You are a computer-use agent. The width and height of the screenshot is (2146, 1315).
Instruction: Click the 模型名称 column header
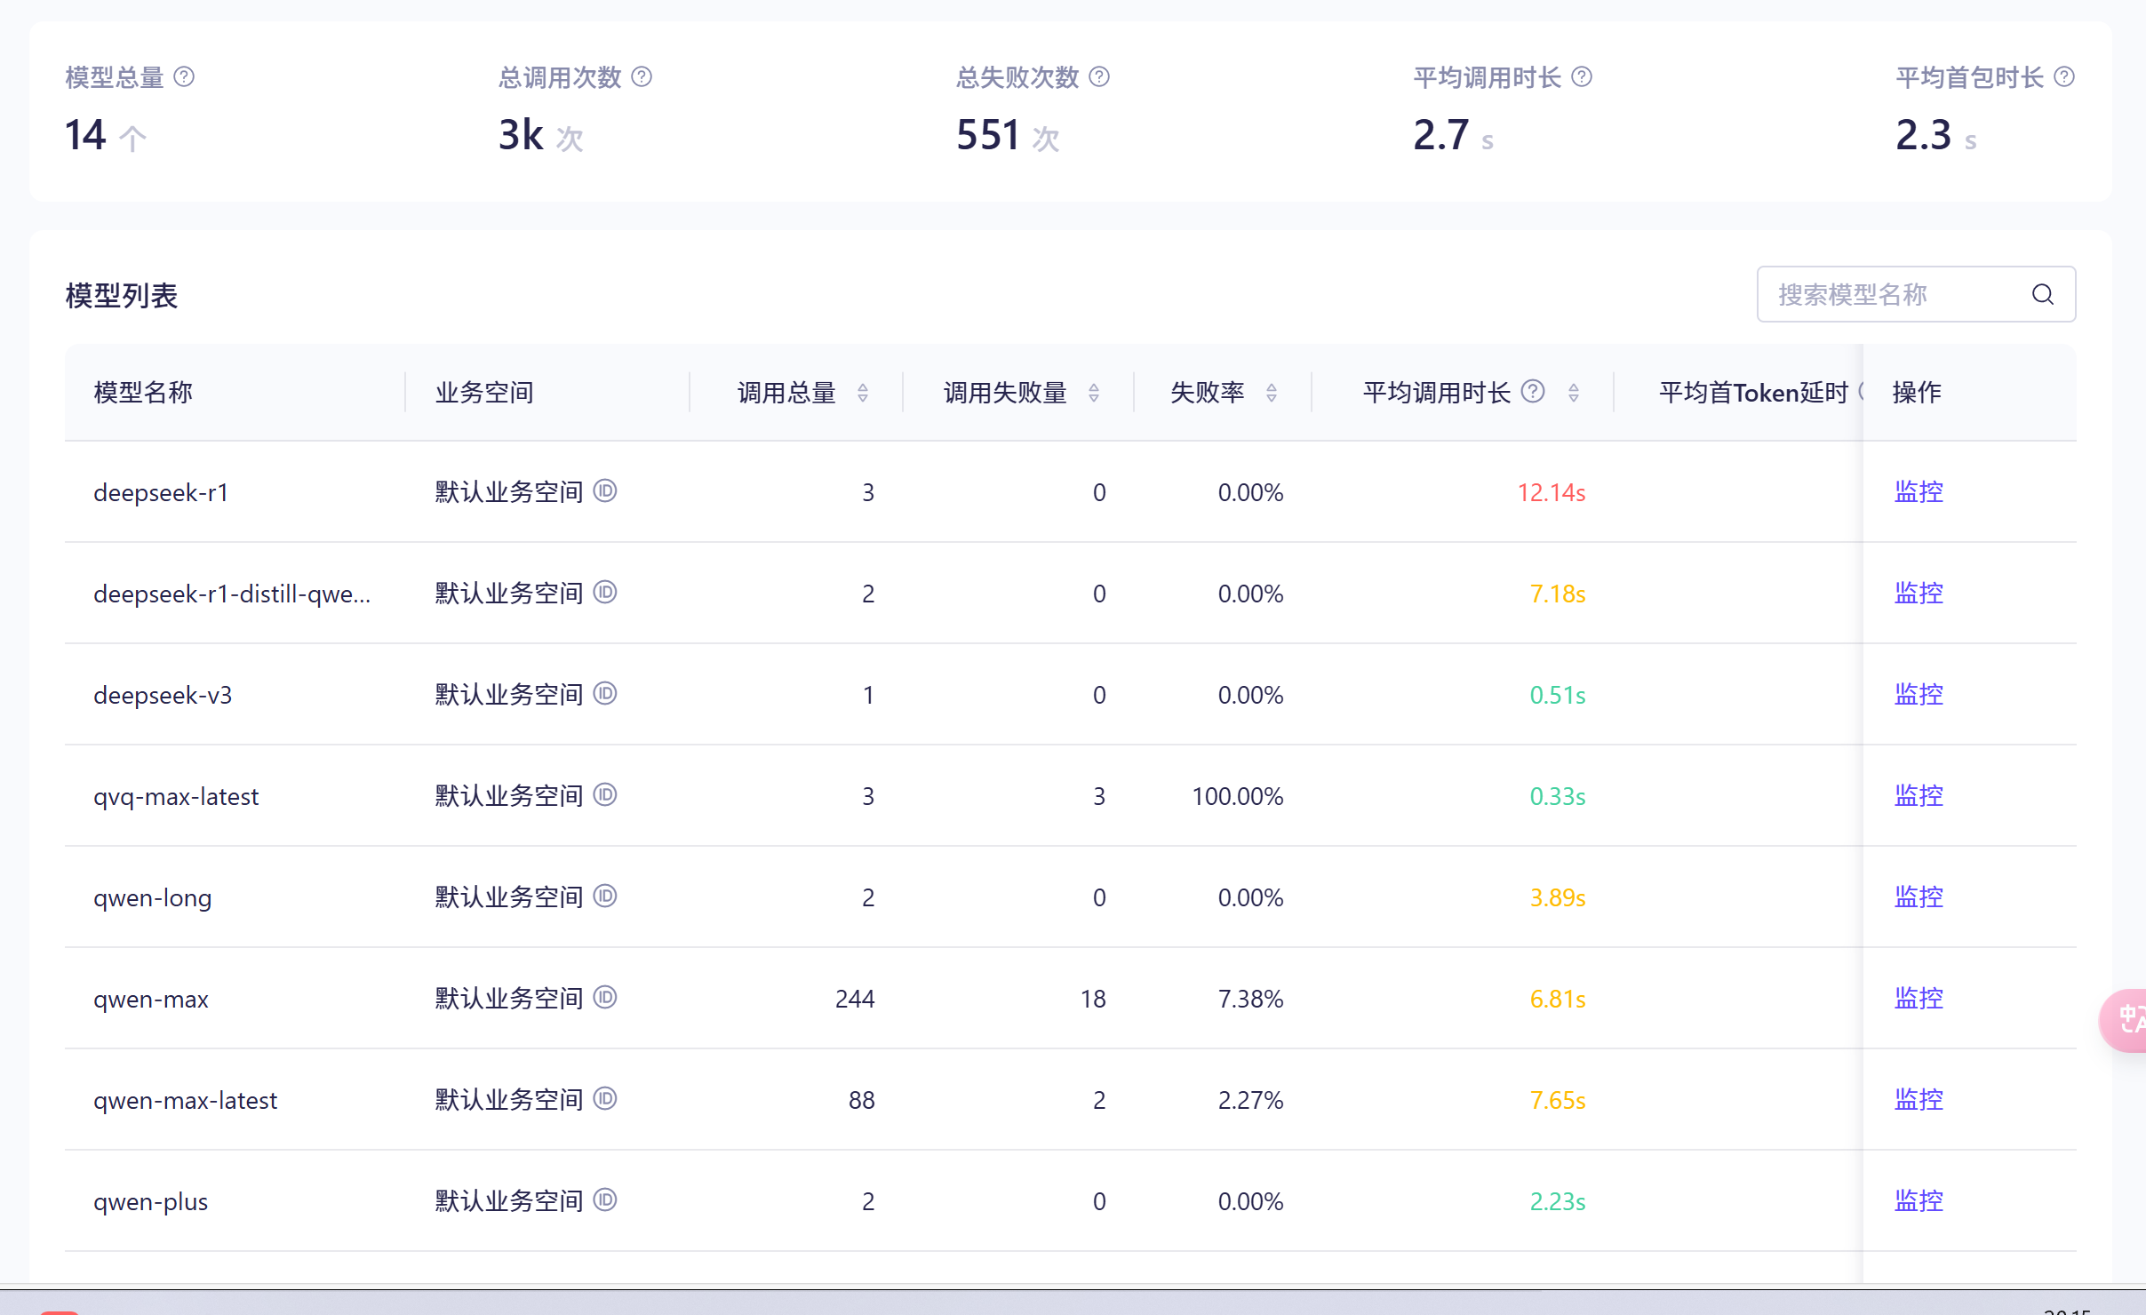pos(143,392)
